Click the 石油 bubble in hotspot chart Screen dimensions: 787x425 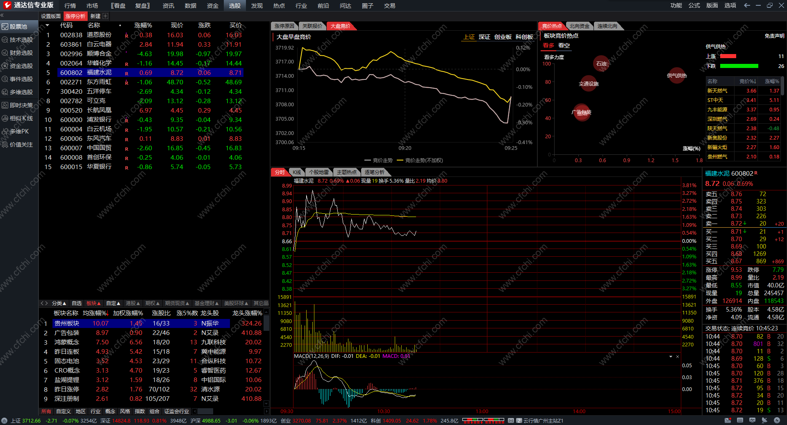[601, 63]
